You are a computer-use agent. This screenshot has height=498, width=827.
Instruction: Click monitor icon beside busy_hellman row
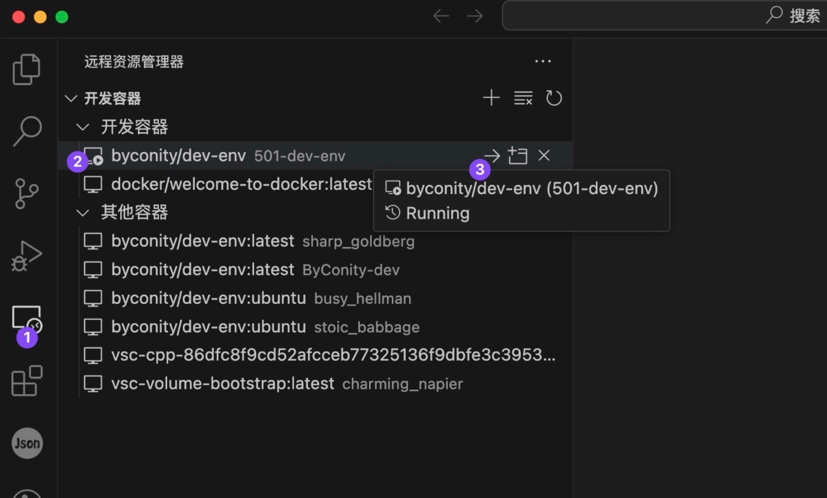pos(92,299)
